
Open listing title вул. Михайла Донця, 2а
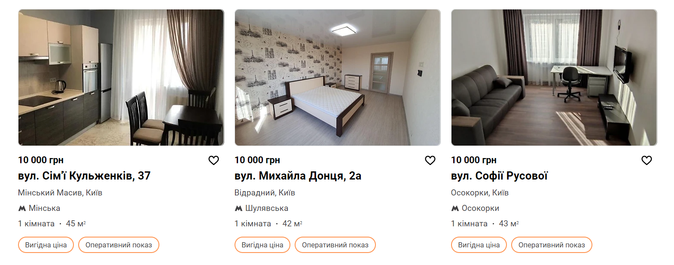coord(298,176)
